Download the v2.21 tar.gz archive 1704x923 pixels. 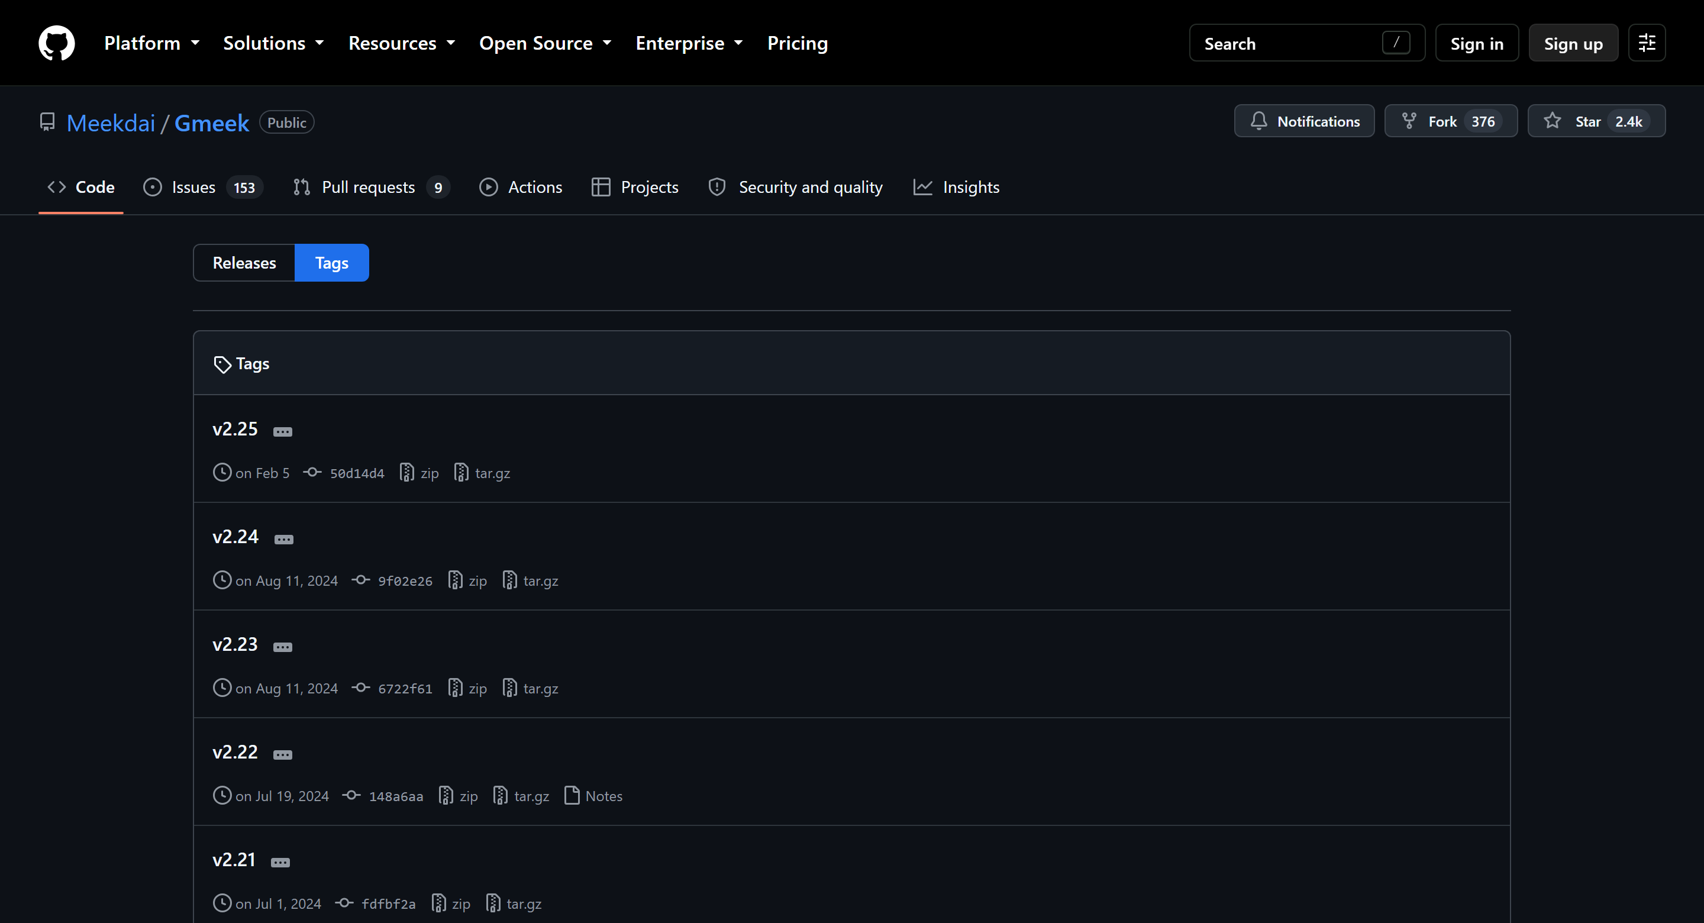(514, 904)
